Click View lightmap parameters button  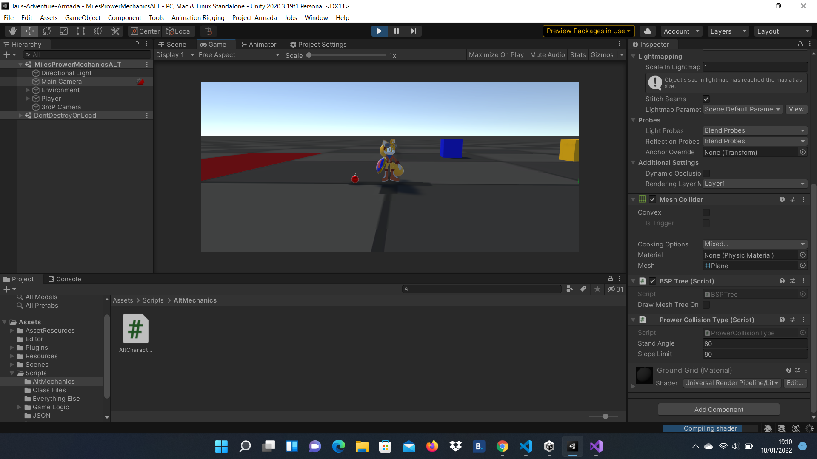[x=796, y=109]
